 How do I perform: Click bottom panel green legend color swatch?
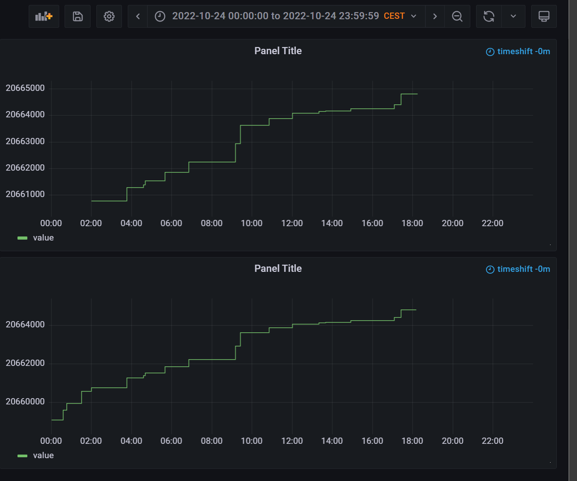(22, 455)
